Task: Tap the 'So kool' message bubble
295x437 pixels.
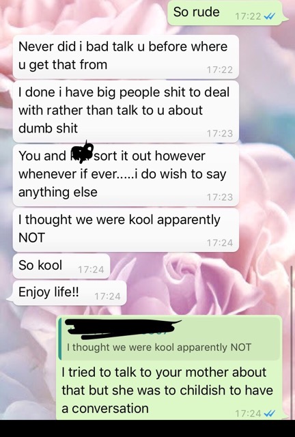Action: [61, 266]
